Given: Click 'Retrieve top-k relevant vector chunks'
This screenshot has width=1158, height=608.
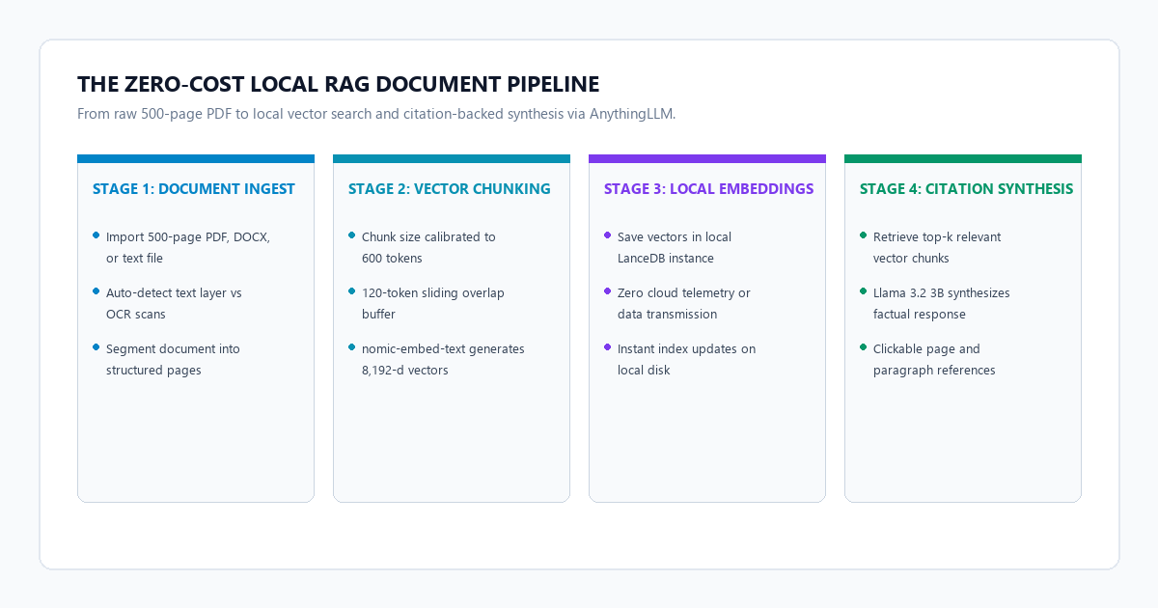Looking at the screenshot, I should click(x=937, y=247).
